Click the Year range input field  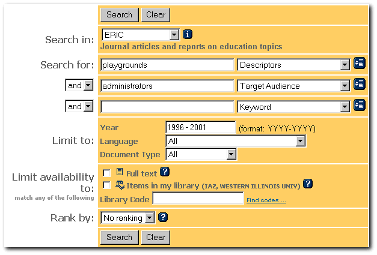[x=200, y=127]
